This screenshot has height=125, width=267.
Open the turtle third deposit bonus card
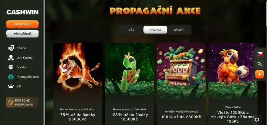(x=130, y=84)
